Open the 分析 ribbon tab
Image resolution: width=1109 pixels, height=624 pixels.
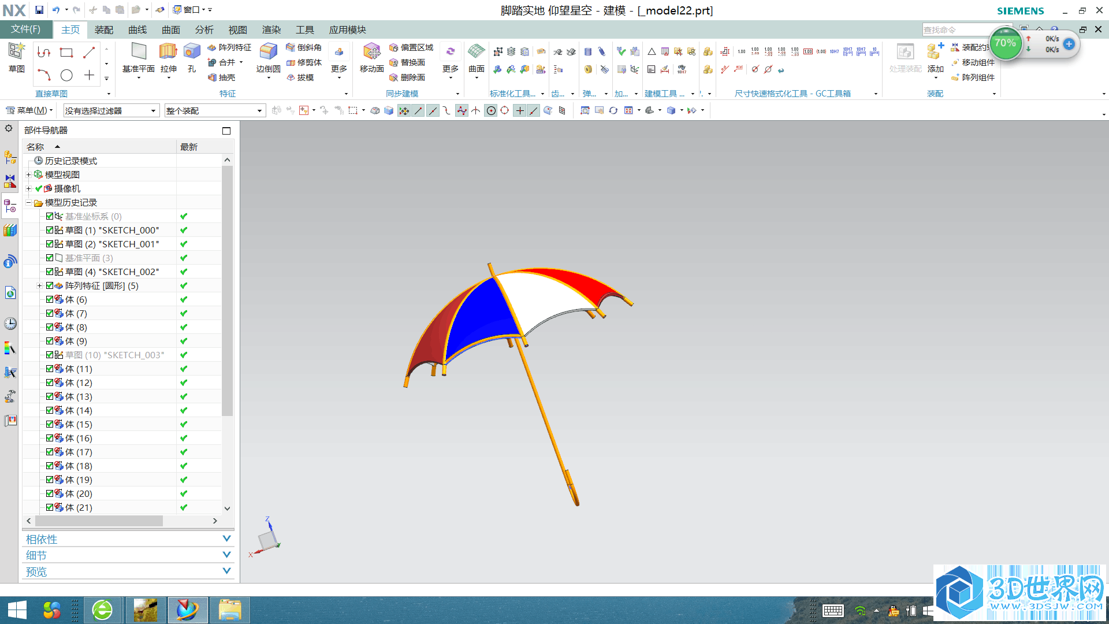[204, 29]
